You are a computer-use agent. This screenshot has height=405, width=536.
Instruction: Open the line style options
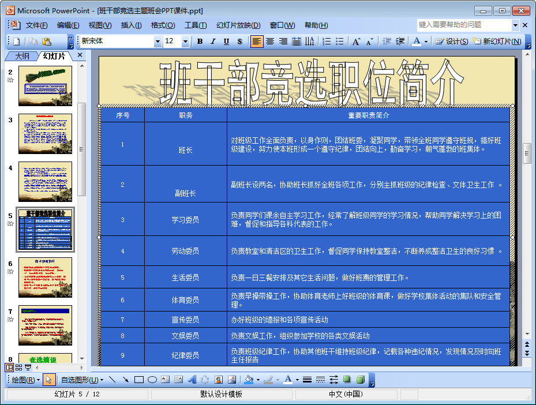307,380
